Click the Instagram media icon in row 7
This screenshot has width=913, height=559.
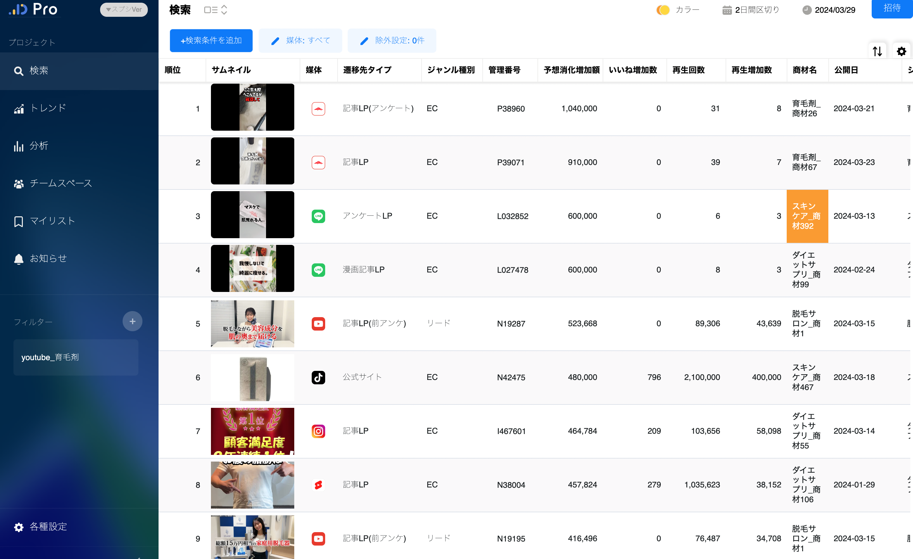pos(318,431)
